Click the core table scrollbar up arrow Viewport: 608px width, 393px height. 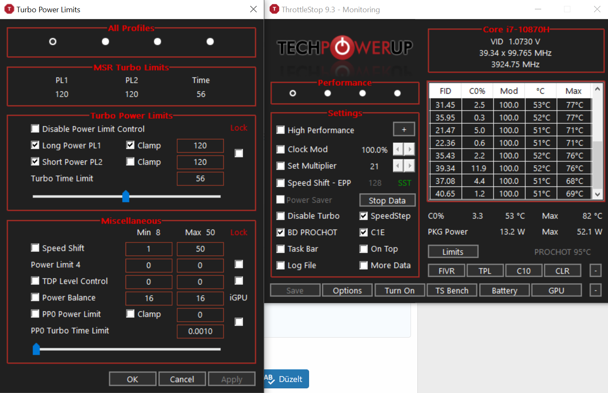pyautogui.click(x=597, y=89)
